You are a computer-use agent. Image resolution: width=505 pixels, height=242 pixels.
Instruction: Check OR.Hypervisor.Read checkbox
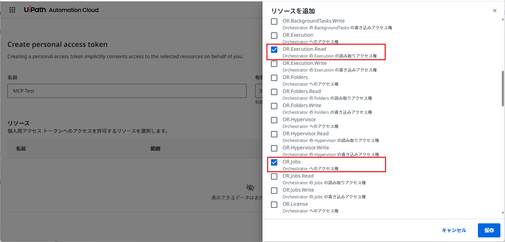coord(274,134)
